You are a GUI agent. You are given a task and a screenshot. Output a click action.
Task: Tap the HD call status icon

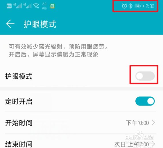9,6
